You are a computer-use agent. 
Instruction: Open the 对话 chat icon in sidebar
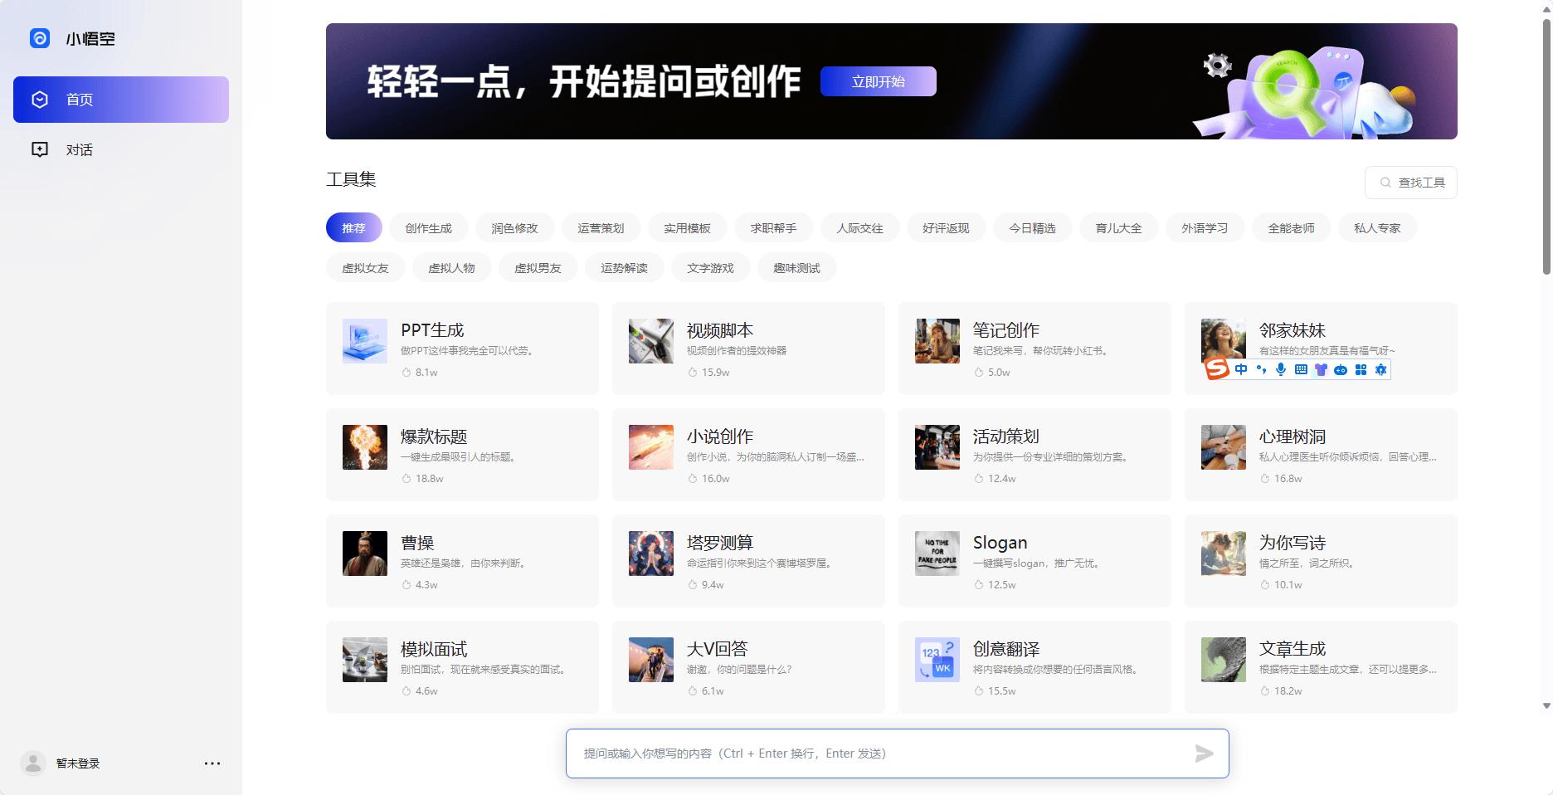[x=40, y=149]
